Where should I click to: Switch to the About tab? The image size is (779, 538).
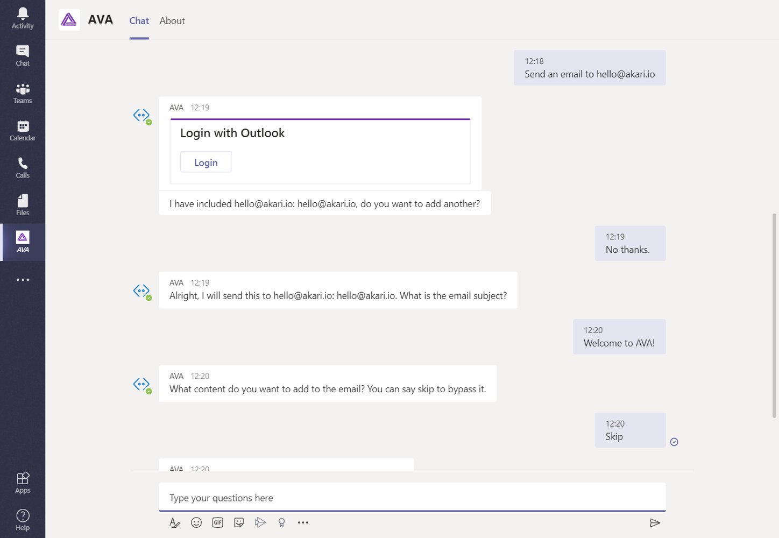(172, 20)
